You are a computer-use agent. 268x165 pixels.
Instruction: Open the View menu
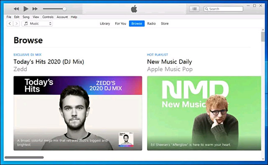pos(36,17)
